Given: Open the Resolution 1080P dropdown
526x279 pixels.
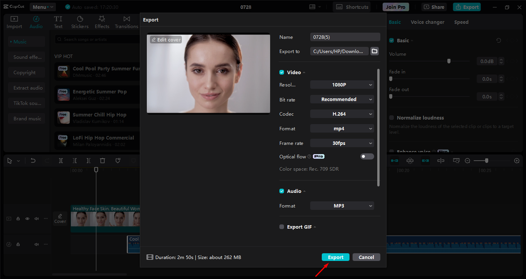Looking at the screenshot, I should point(342,85).
